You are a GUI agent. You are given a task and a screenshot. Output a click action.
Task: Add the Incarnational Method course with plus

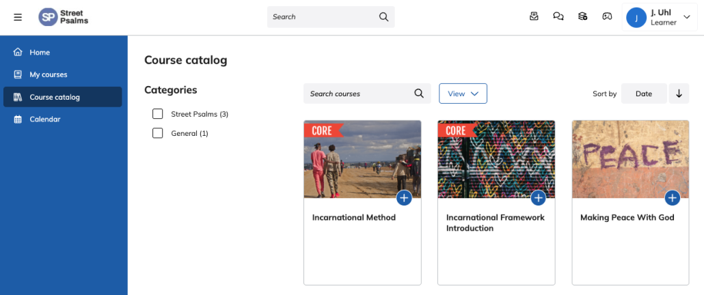coord(404,198)
